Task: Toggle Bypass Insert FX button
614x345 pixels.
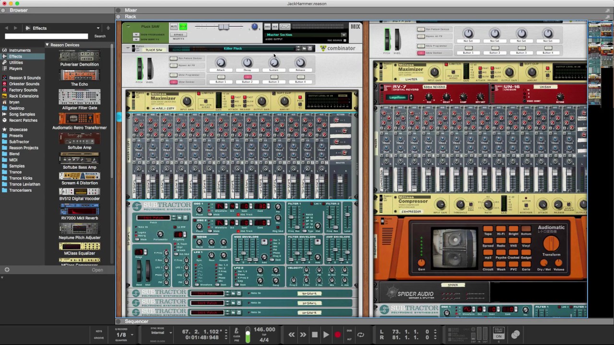Action: pos(179,35)
